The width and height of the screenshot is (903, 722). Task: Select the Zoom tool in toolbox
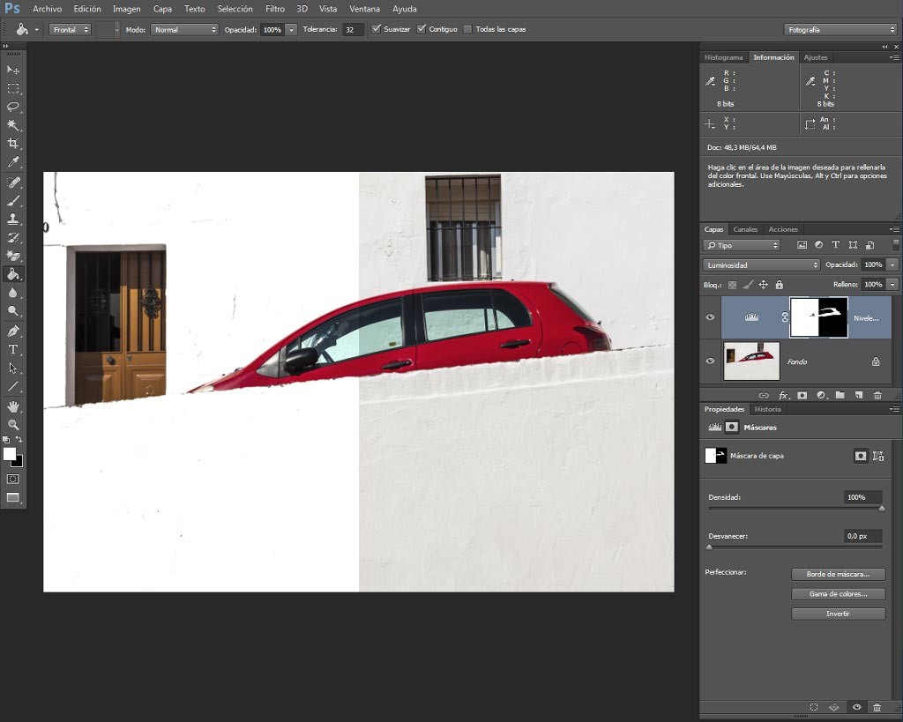tap(12, 425)
